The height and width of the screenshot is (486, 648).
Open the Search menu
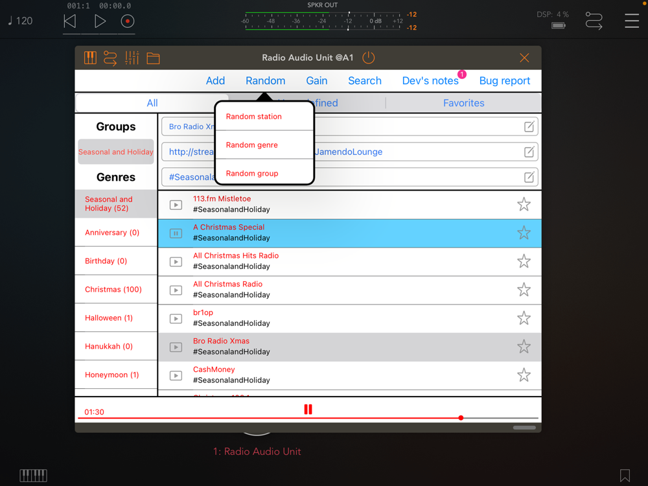[364, 80]
